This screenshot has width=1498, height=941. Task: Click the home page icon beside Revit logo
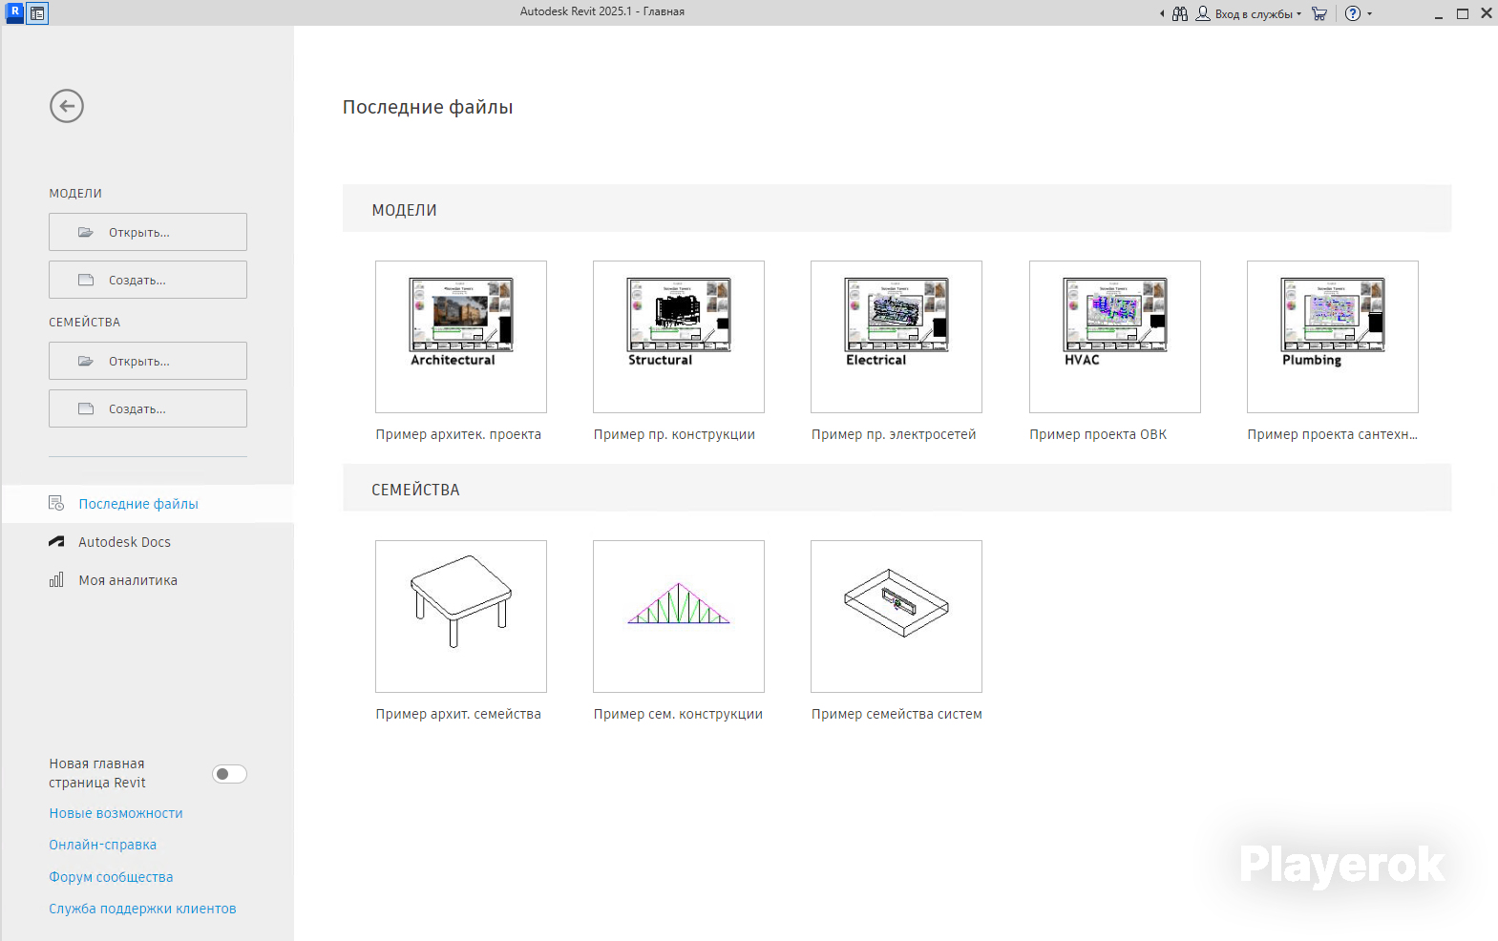37,13
